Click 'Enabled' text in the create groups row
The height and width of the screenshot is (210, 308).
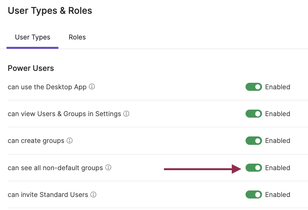(x=278, y=141)
